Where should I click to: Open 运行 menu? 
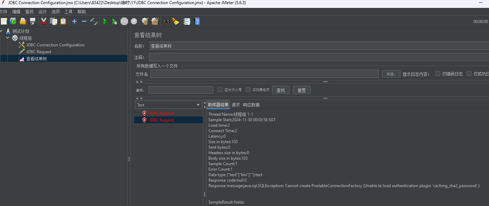(x=42, y=12)
